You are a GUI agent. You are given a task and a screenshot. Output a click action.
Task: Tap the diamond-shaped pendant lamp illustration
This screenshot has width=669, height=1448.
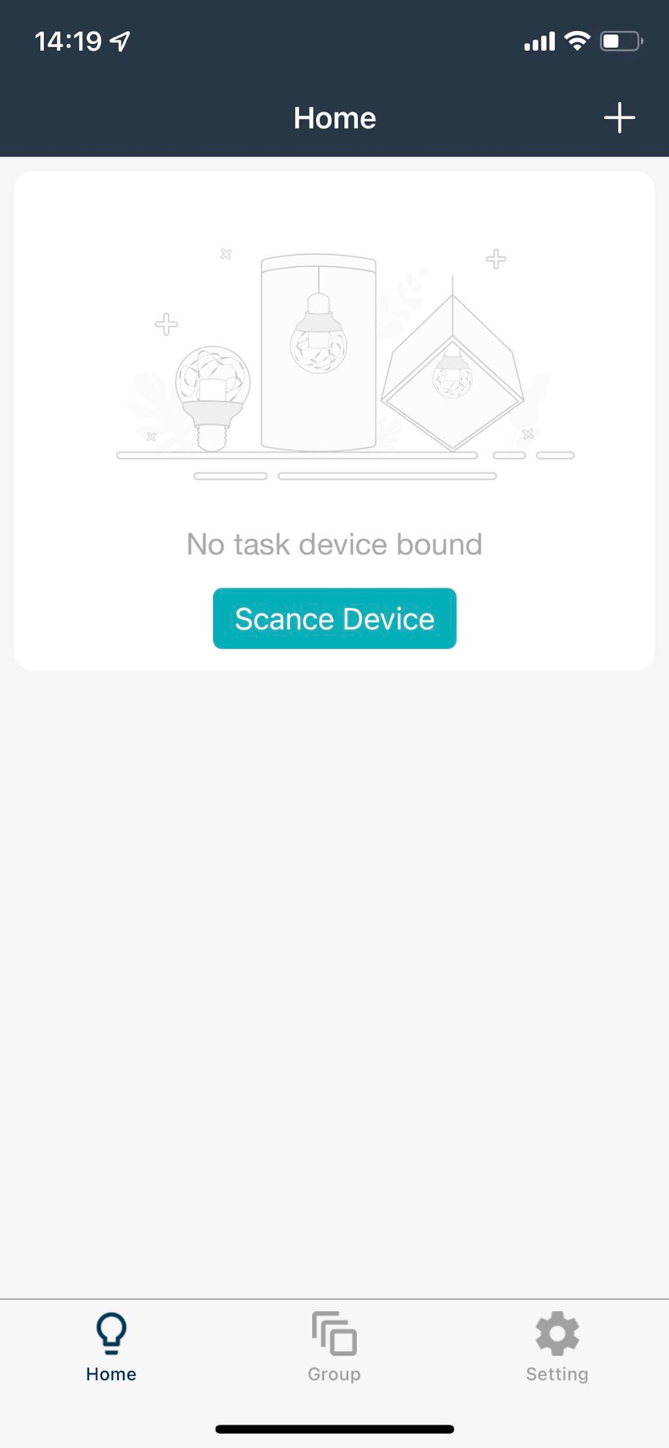pyautogui.click(x=452, y=371)
